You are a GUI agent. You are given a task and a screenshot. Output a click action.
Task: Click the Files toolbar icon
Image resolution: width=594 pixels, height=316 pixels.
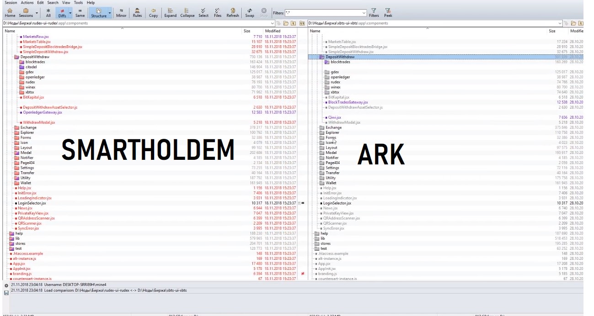point(217,12)
